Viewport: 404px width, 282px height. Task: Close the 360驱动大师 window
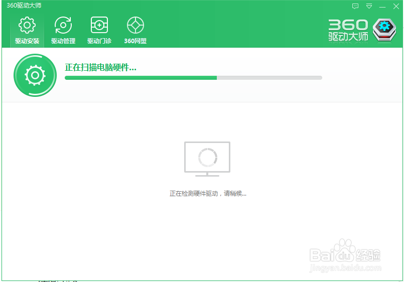click(396, 6)
